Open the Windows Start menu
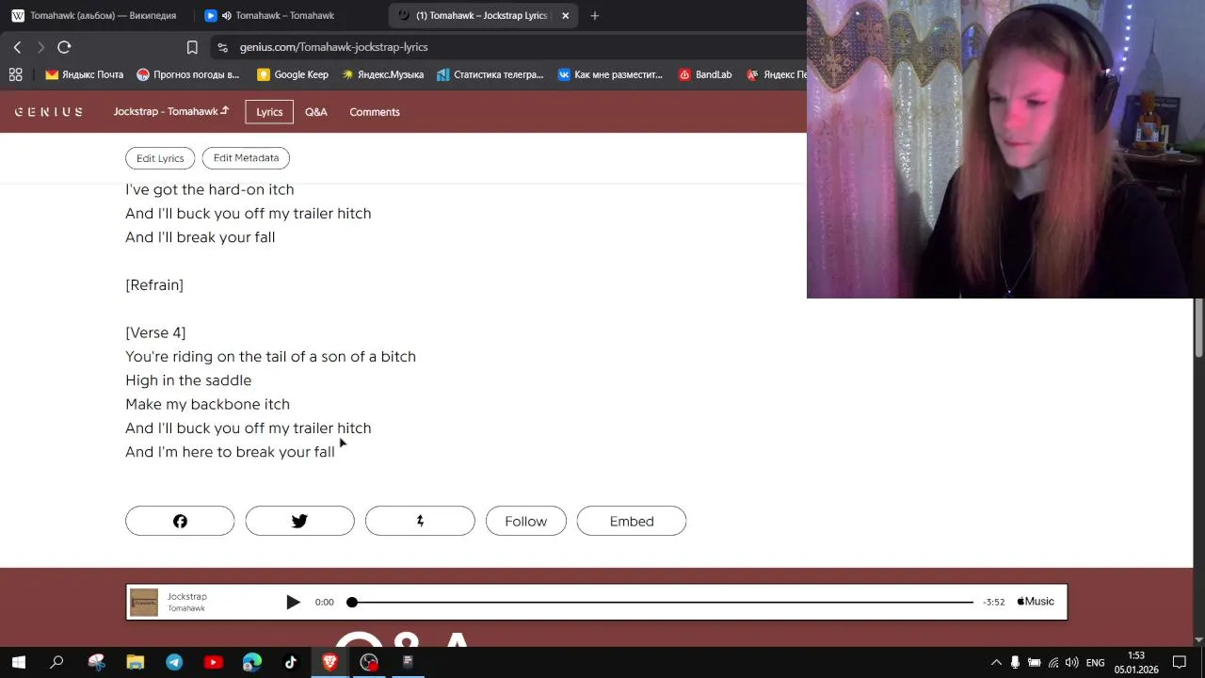The width and height of the screenshot is (1205, 678). click(19, 662)
